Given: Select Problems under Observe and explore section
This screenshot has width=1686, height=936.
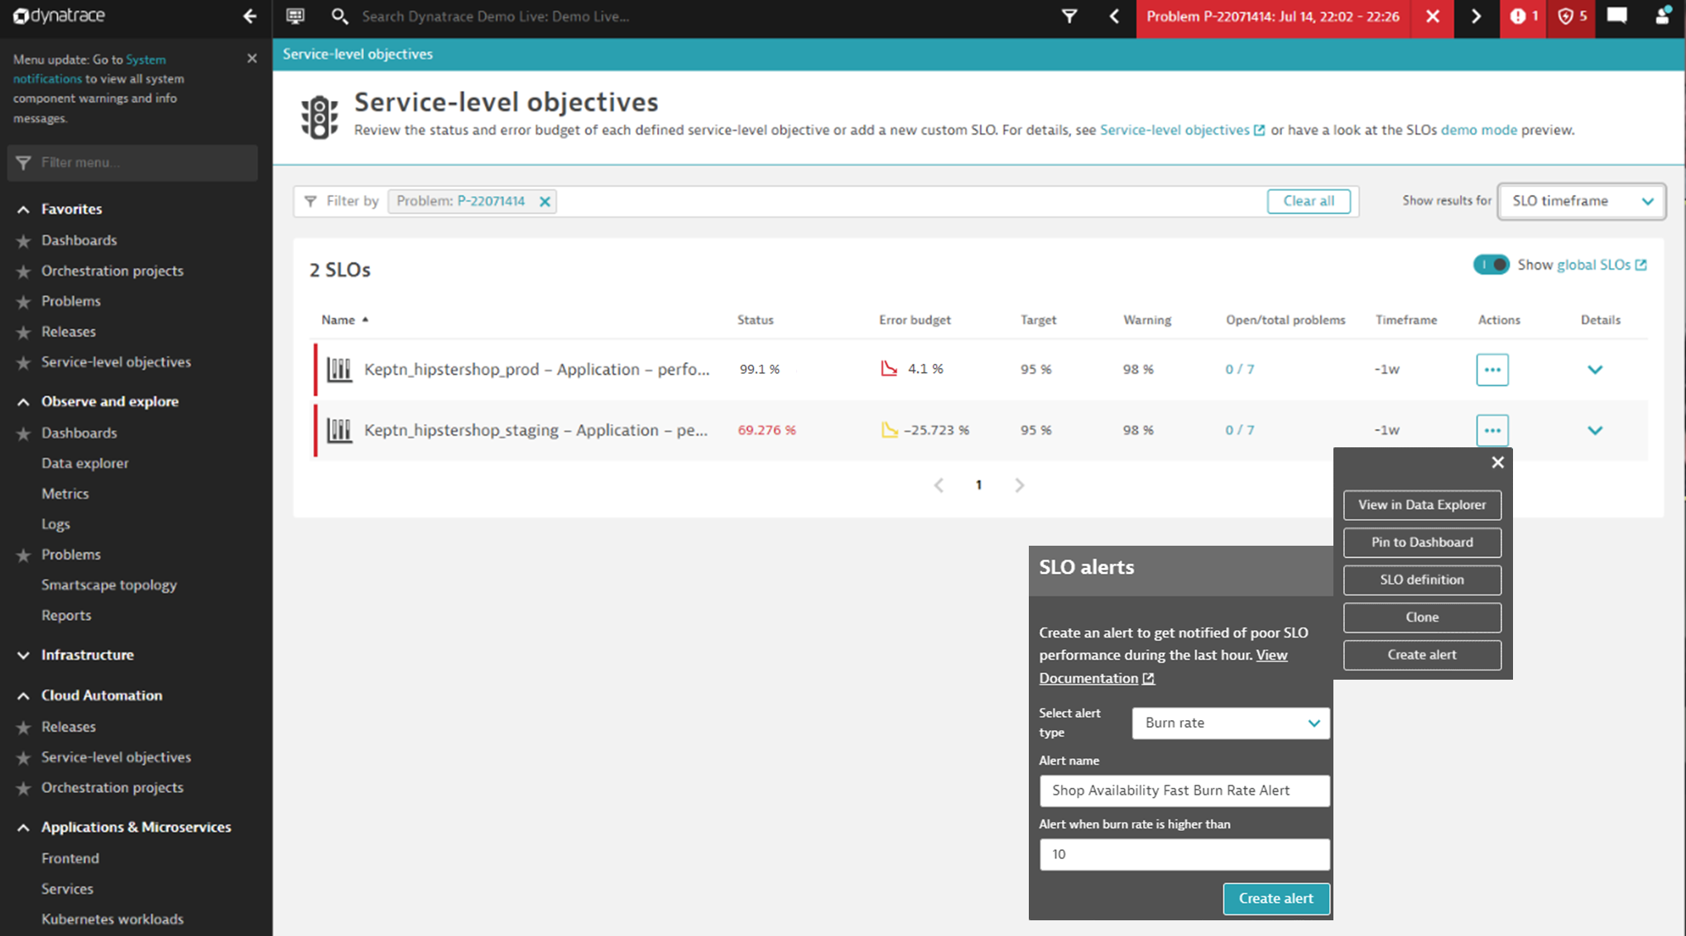Looking at the screenshot, I should (x=70, y=555).
